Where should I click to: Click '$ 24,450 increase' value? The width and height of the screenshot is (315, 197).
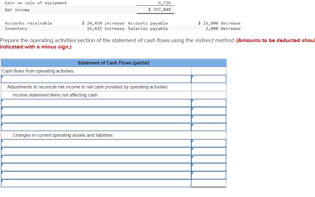103,23
